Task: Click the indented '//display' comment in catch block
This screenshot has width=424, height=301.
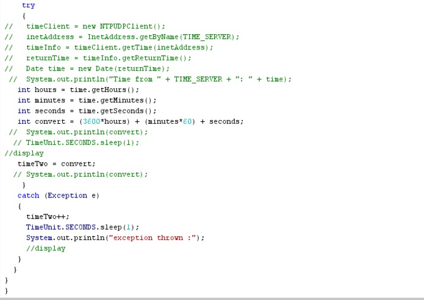Action: click(46, 249)
